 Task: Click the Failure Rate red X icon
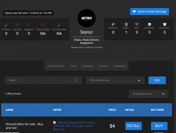[x=43, y=25]
